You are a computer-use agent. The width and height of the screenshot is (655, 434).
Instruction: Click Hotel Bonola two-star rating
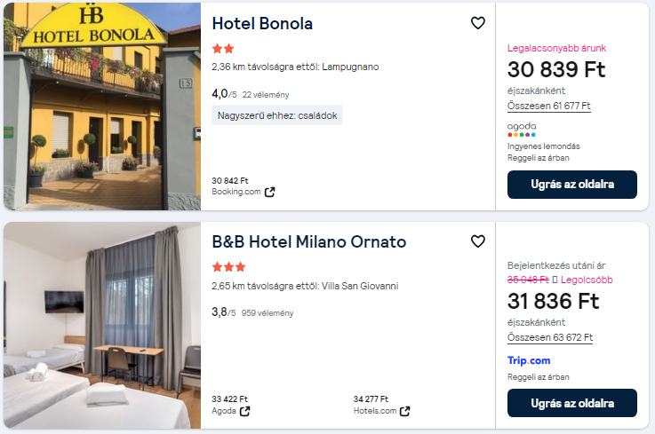tap(222, 49)
